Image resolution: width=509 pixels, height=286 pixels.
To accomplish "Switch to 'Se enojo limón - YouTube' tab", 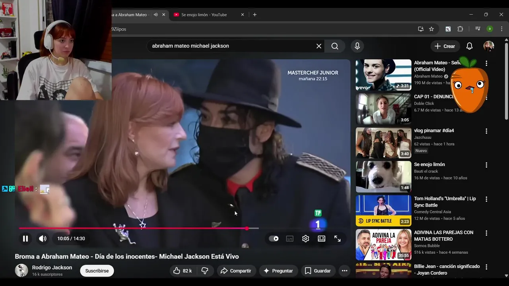I will [204, 15].
